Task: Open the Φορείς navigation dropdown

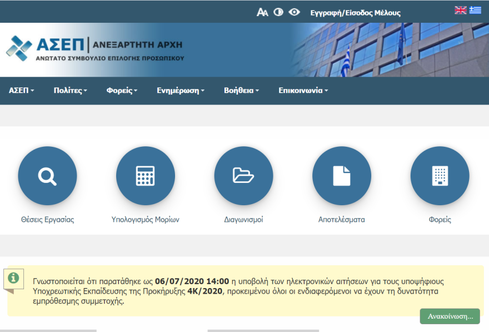Action: [122, 91]
